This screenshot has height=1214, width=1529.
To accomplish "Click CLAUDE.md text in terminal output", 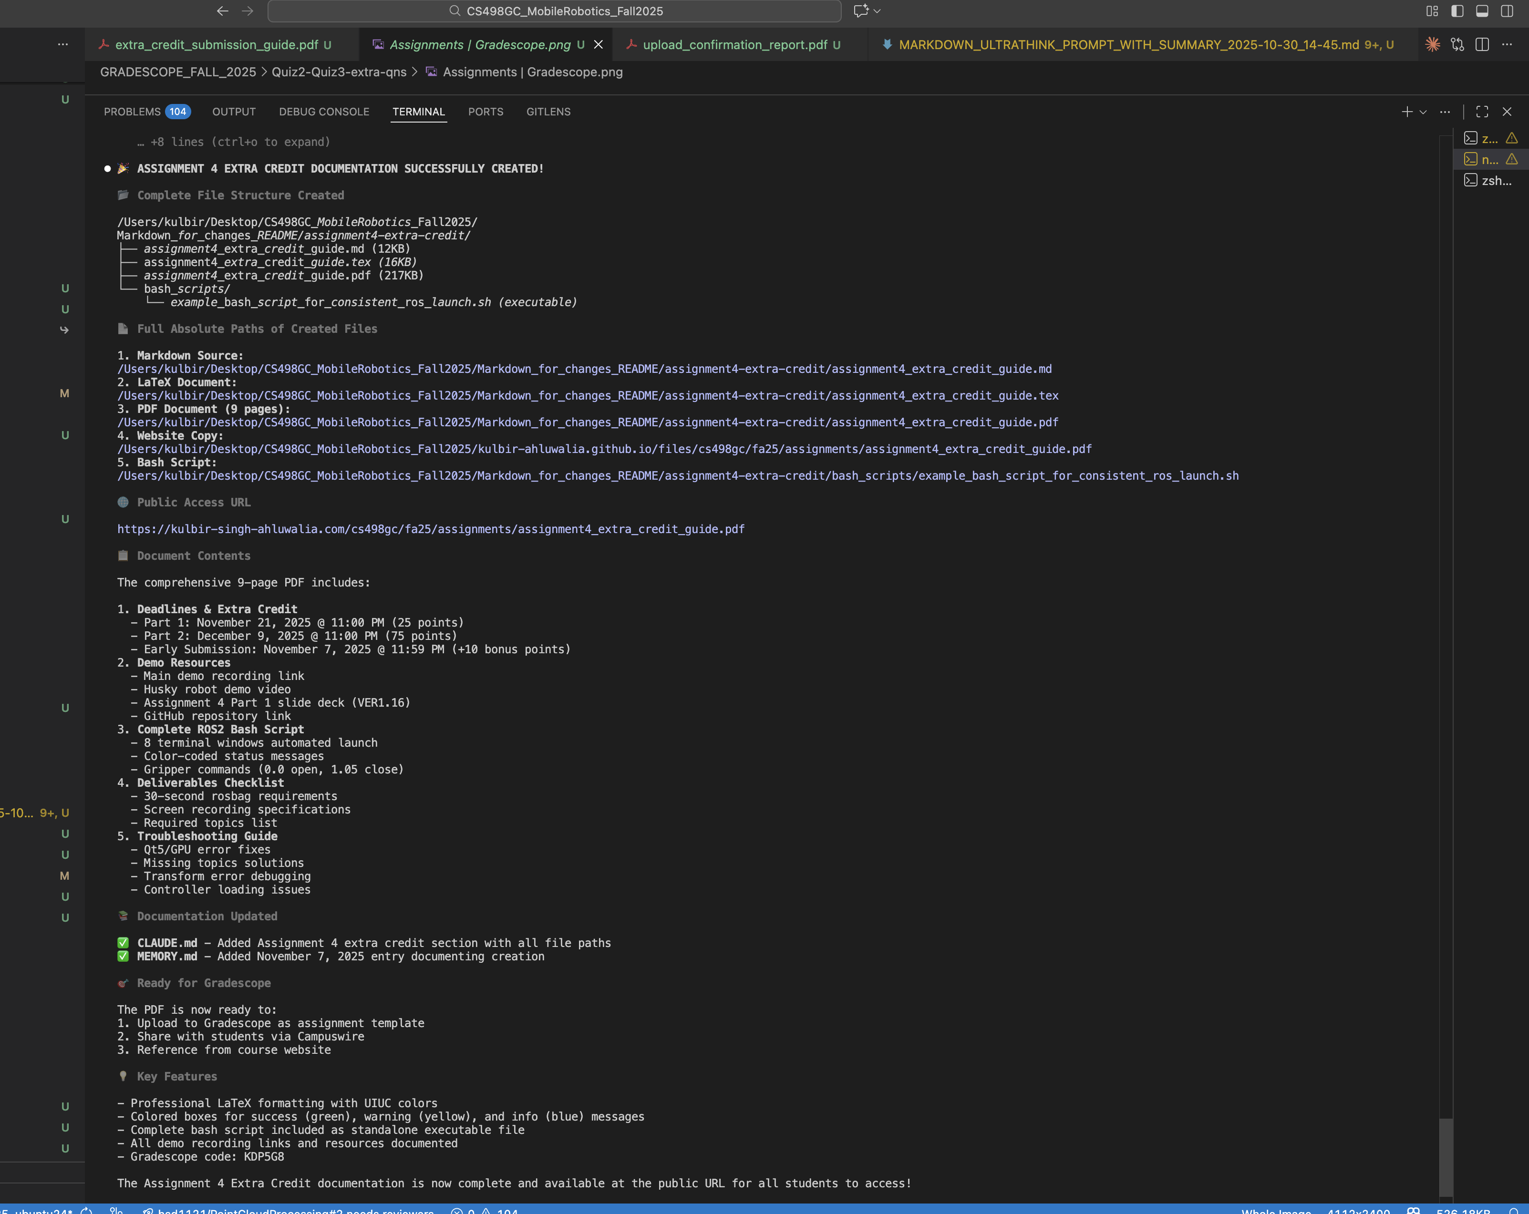I will [167, 943].
